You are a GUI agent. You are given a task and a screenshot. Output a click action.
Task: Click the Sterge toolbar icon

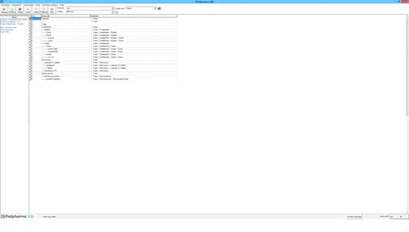click(x=20, y=10)
